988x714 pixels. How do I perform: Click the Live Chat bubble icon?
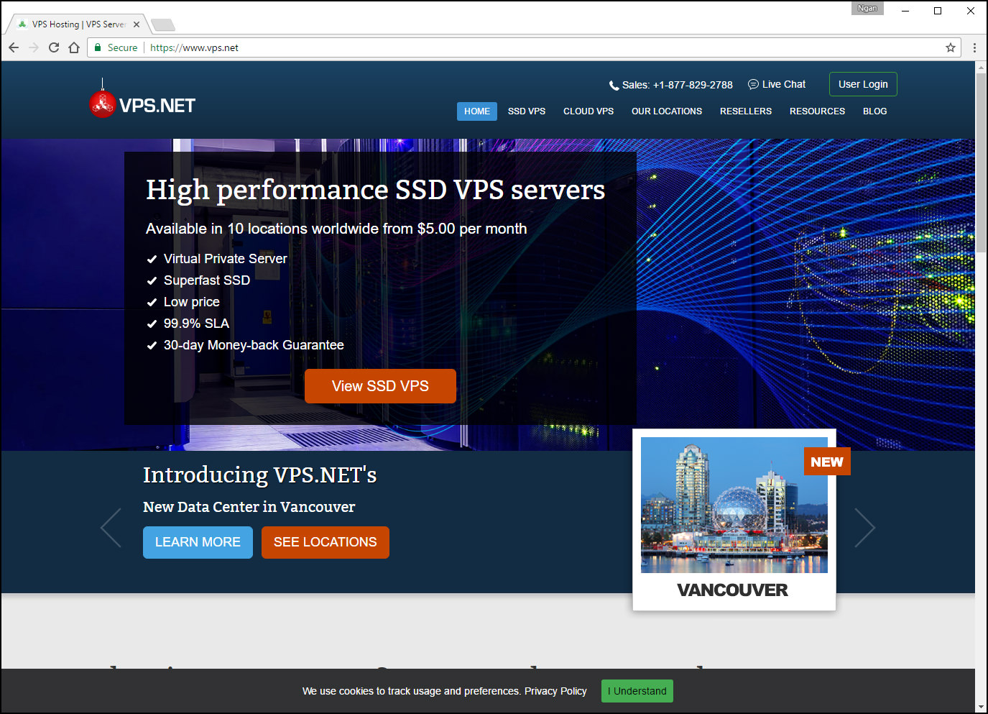tap(753, 84)
